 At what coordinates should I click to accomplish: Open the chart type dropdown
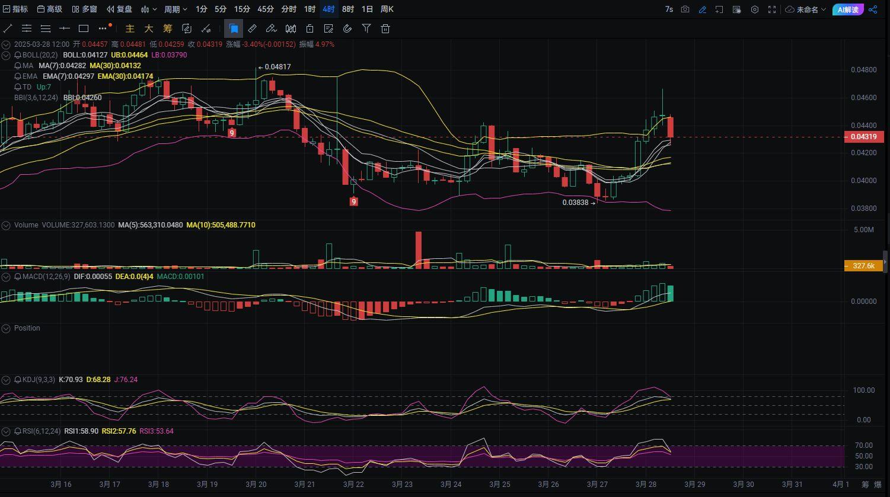[x=149, y=9]
